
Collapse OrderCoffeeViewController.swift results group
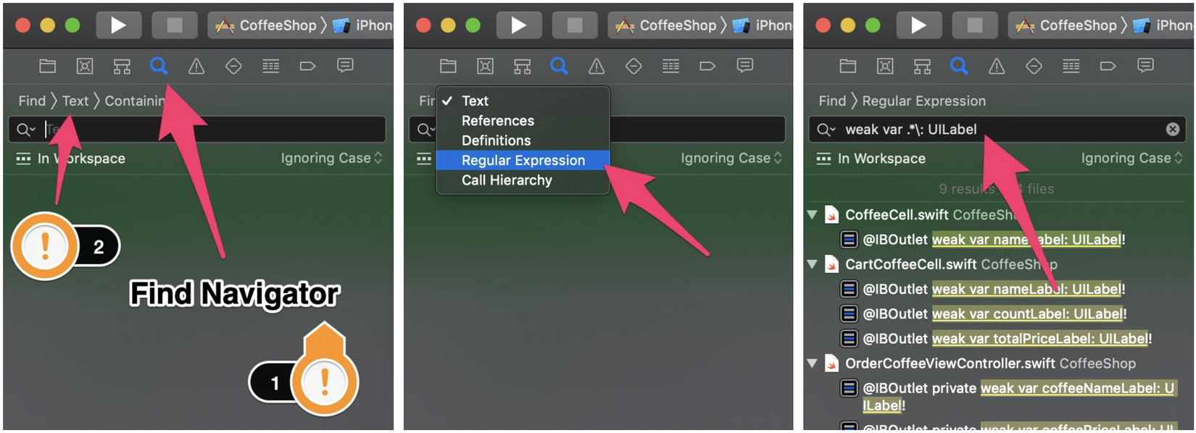813,363
